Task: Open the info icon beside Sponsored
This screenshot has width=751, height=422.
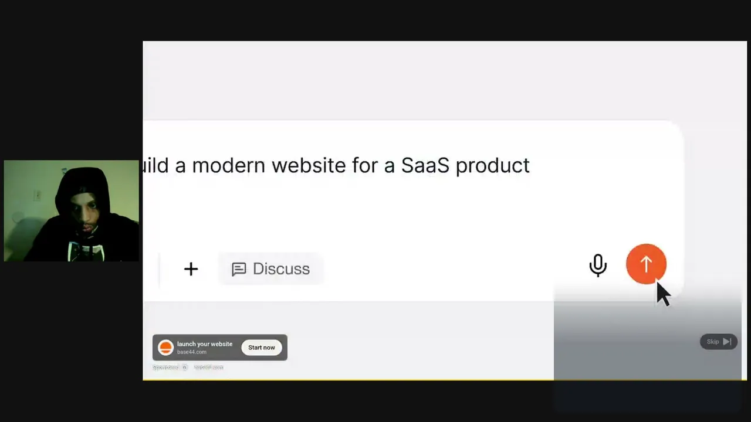Action: (184, 367)
